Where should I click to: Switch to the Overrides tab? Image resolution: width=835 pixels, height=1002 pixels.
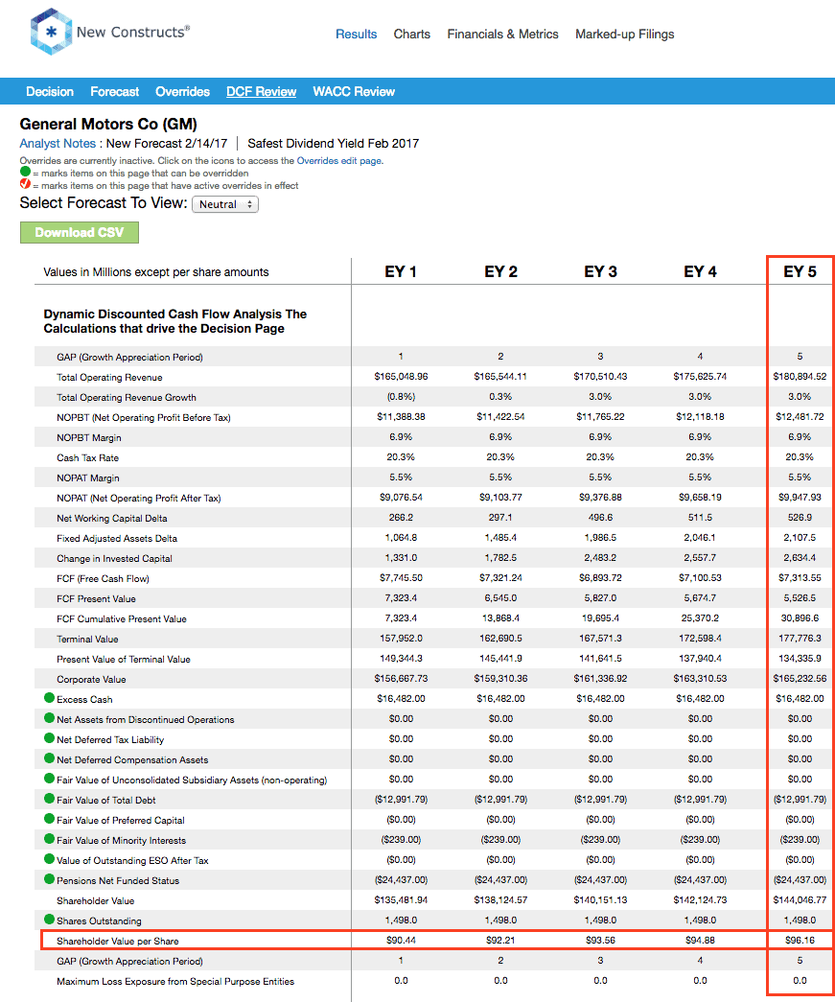[183, 91]
